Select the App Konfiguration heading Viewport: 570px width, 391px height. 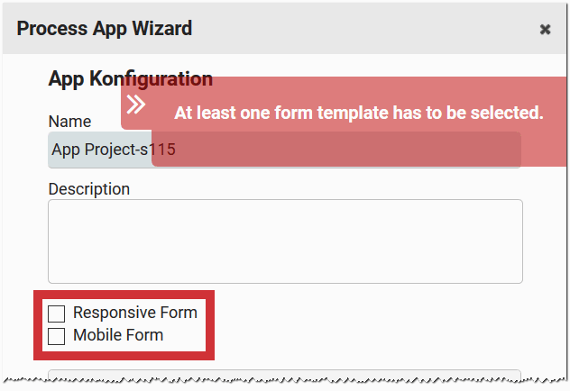[x=130, y=79]
